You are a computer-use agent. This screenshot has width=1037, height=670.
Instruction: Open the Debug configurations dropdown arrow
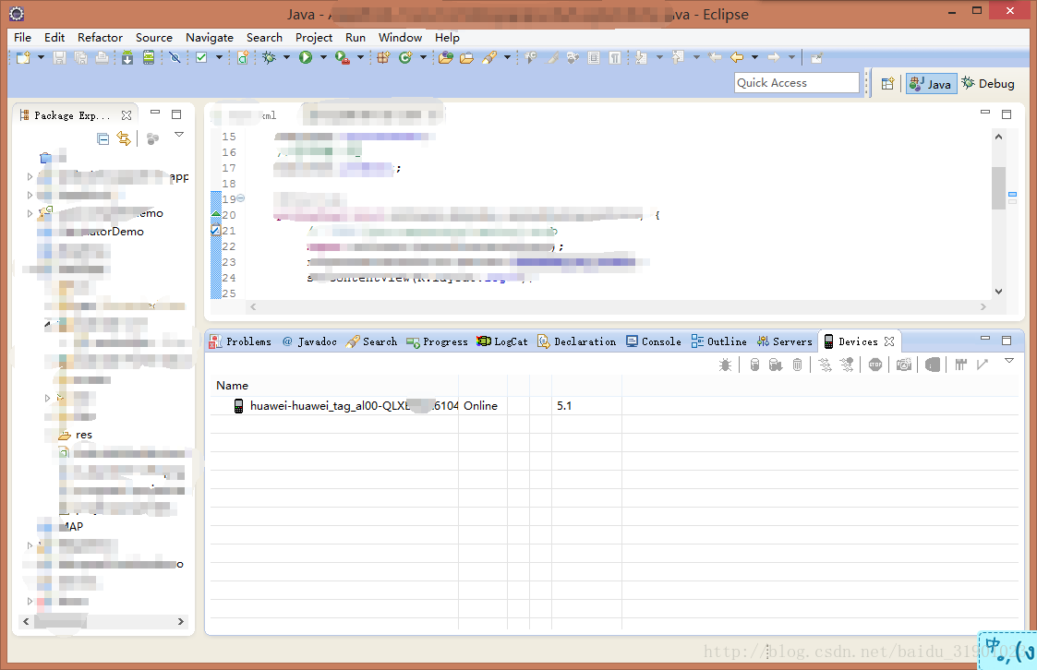pos(286,58)
